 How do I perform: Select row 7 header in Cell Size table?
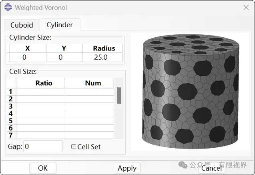tap(11, 135)
